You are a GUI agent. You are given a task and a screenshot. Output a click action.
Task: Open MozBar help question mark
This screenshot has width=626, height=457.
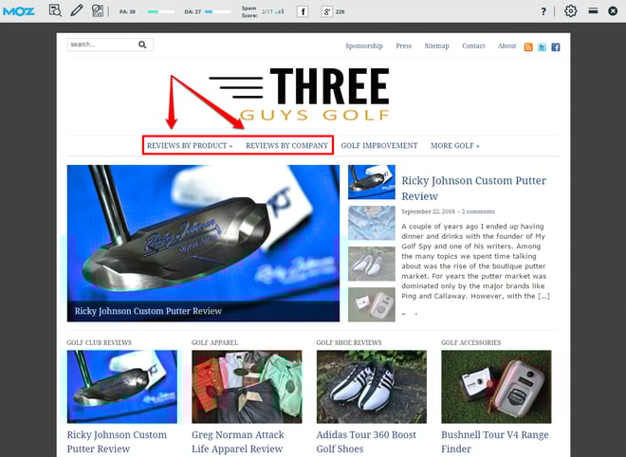point(543,11)
